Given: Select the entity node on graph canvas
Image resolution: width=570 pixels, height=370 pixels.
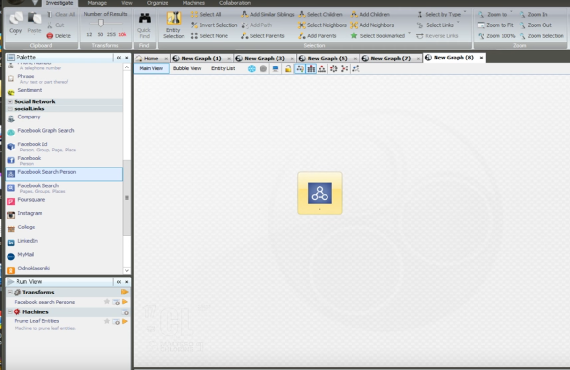Looking at the screenshot, I should 320,193.
